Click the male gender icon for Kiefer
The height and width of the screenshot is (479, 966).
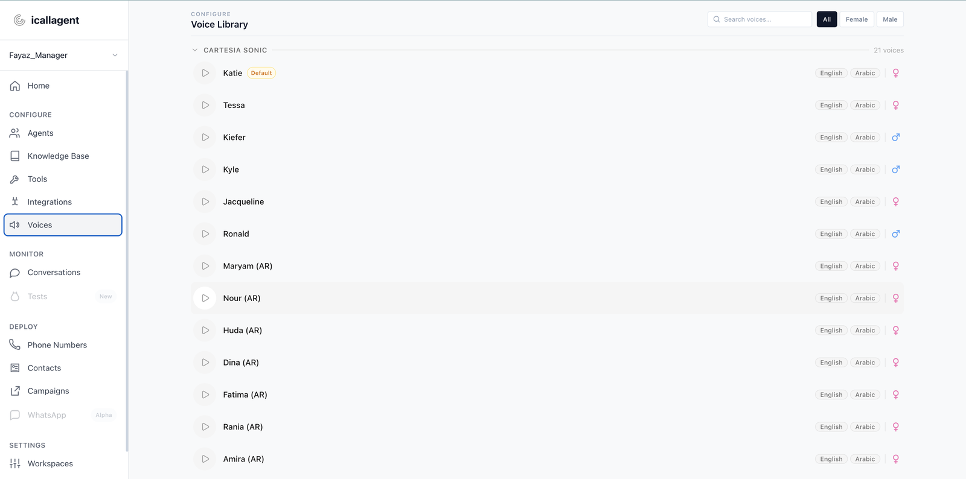(896, 138)
